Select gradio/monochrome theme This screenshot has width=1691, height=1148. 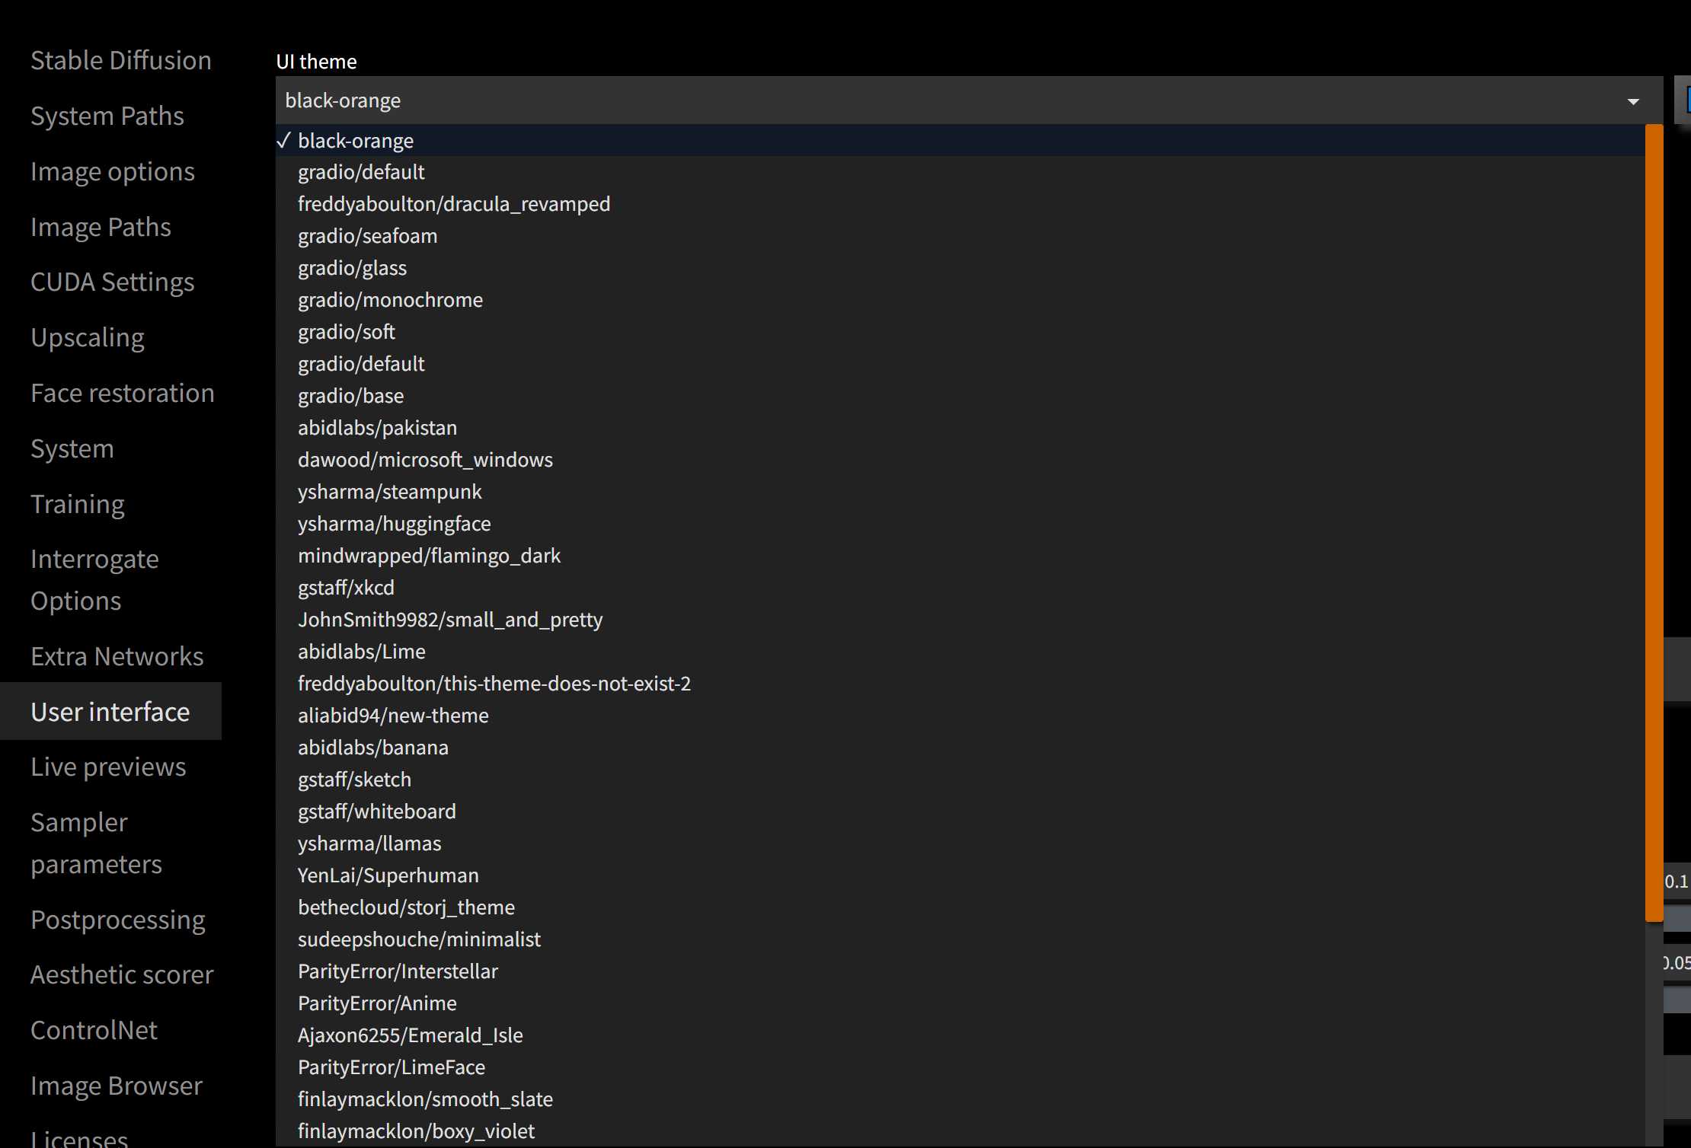961,301
